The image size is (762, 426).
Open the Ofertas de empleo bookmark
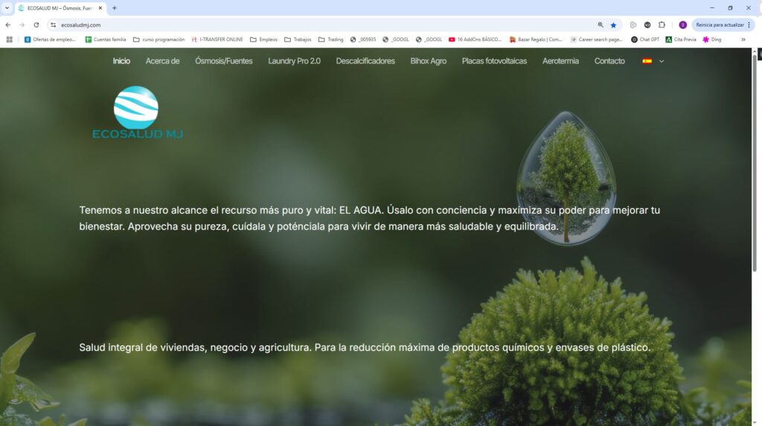click(50, 39)
